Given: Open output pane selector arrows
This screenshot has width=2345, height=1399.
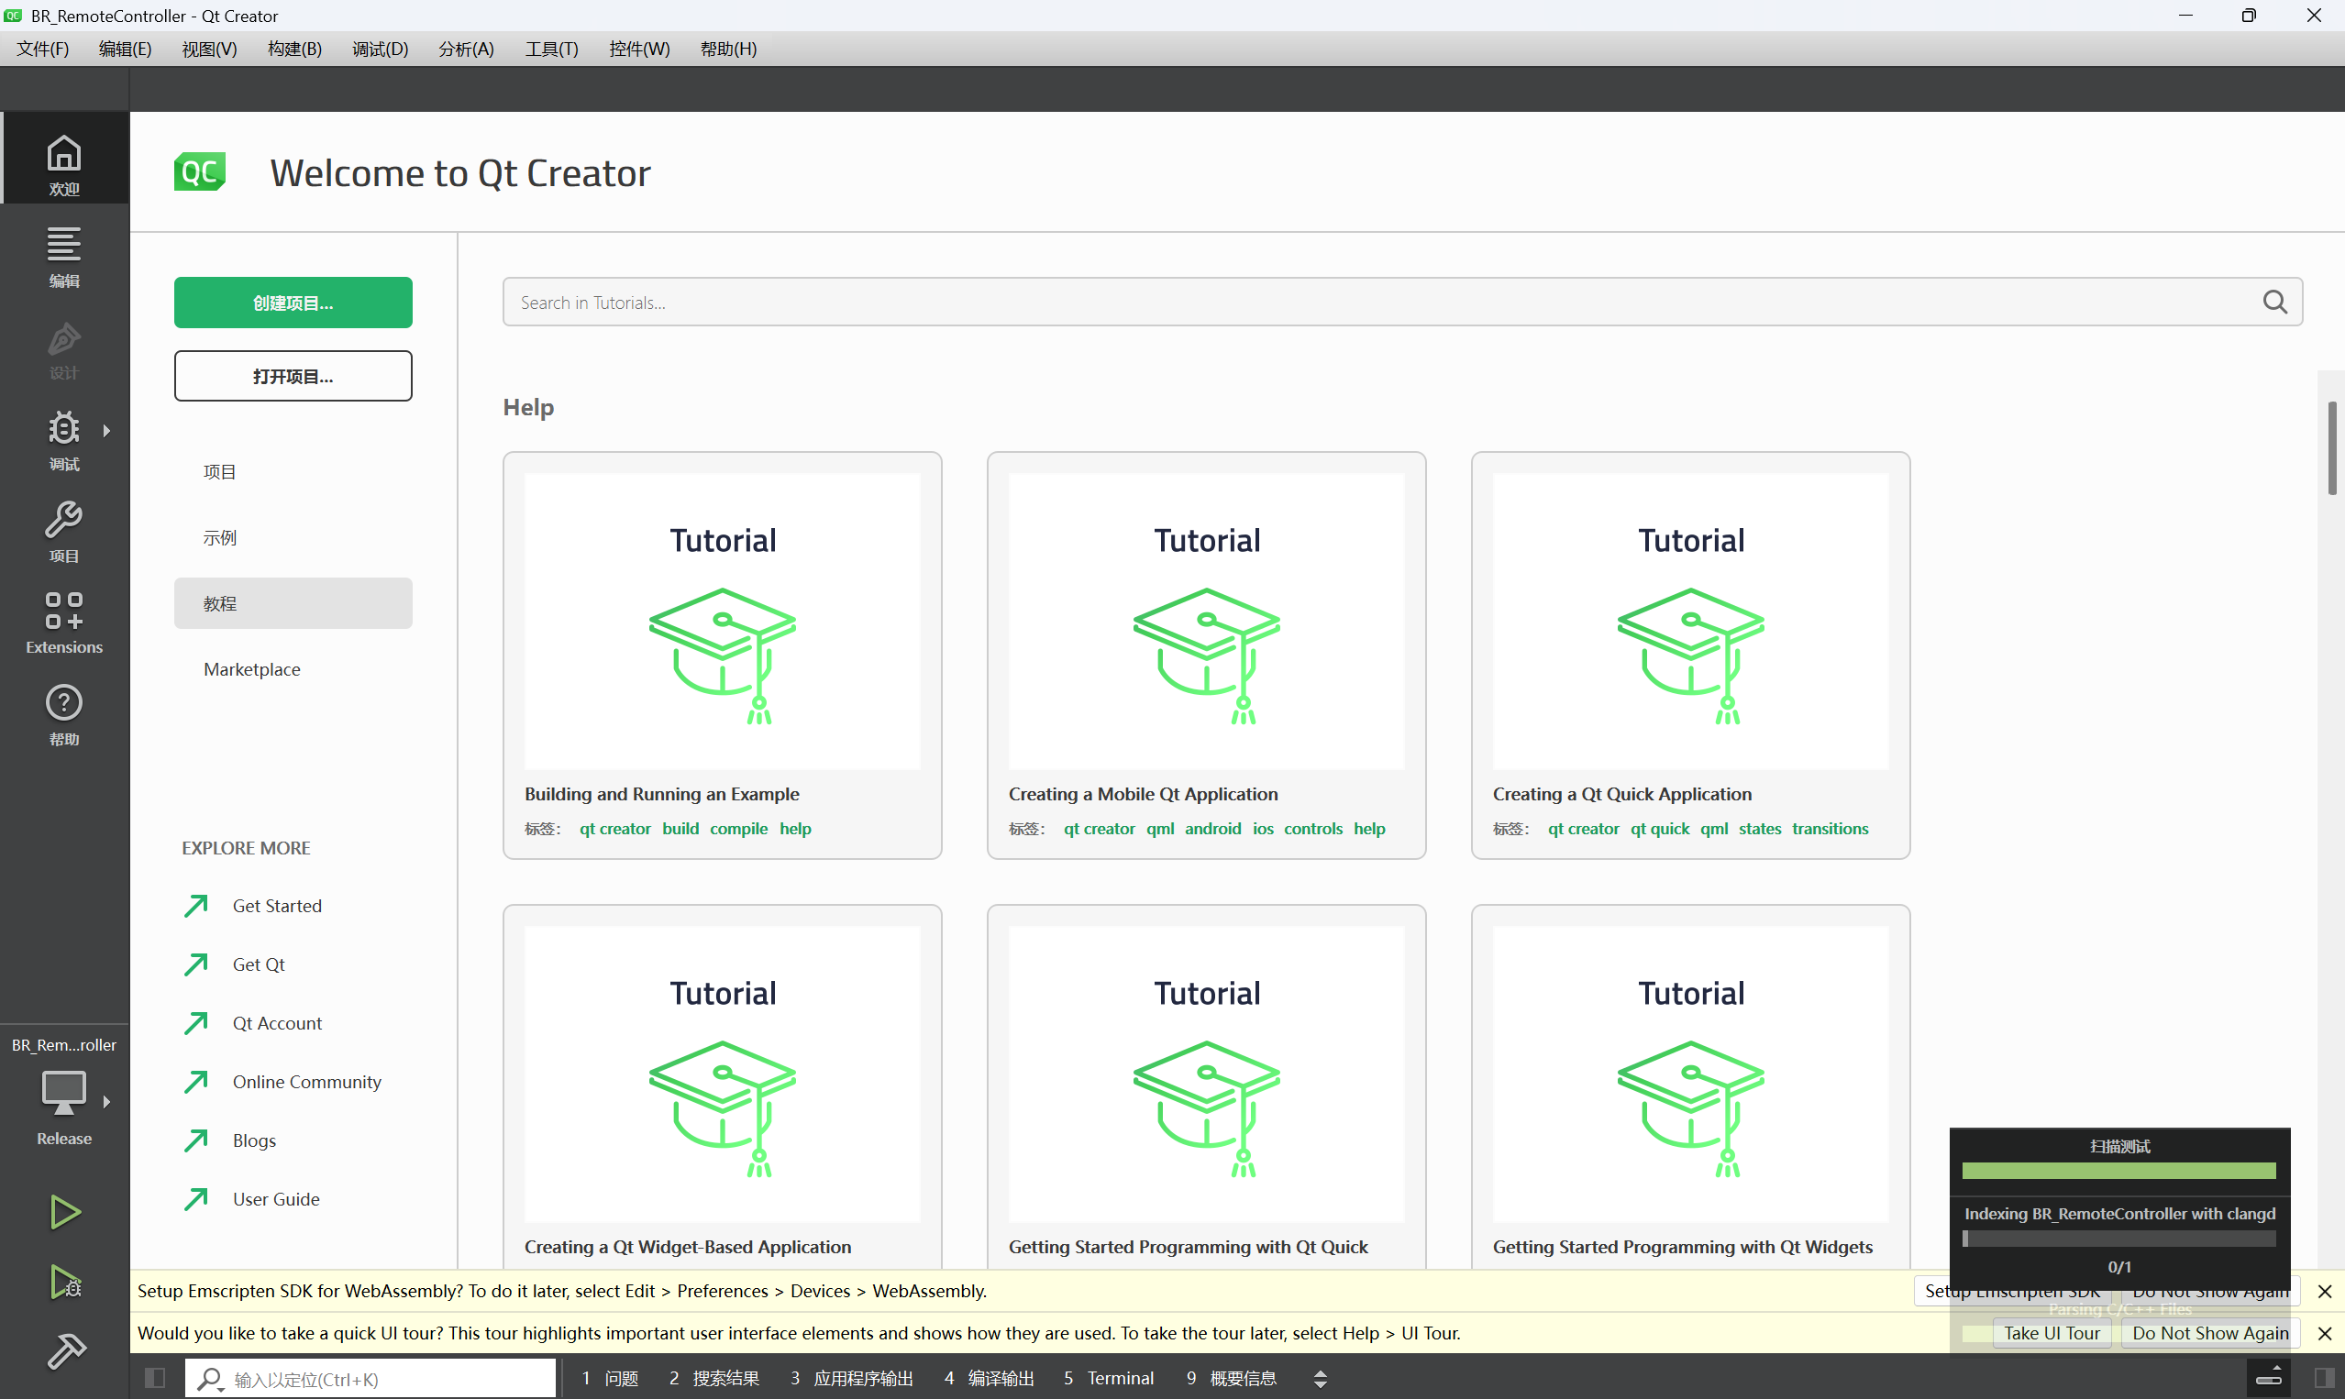Looking at the screenshot, I should [1320, 1378].
